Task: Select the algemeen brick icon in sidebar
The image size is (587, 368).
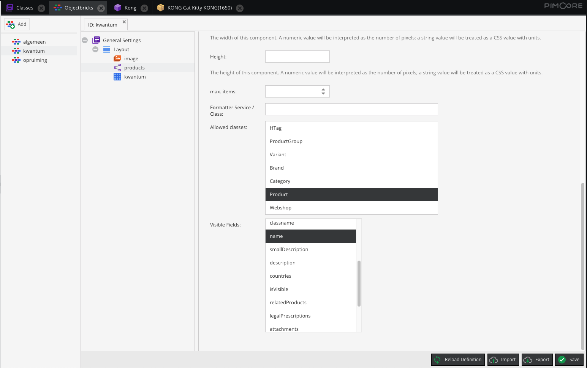Action: (17, 42)
